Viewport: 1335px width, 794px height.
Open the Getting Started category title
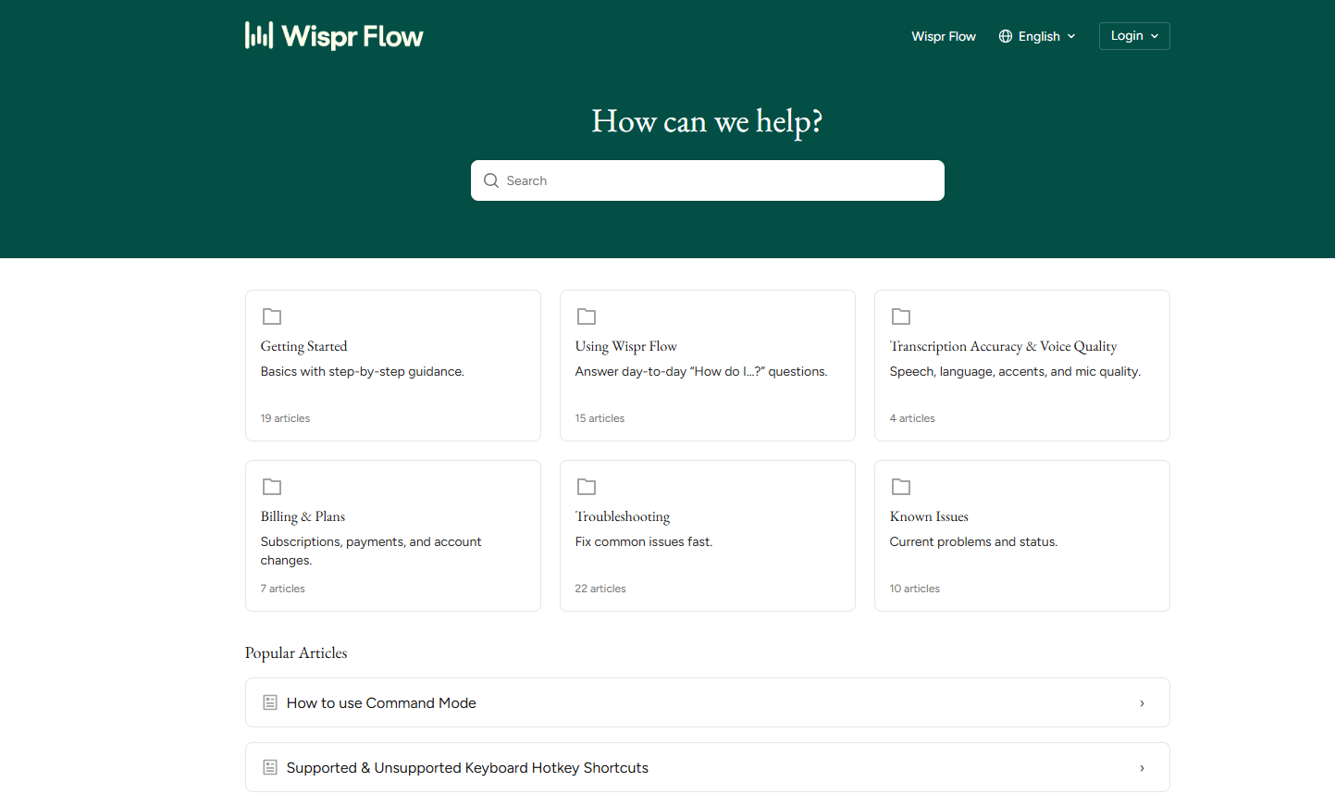(303, 346)
